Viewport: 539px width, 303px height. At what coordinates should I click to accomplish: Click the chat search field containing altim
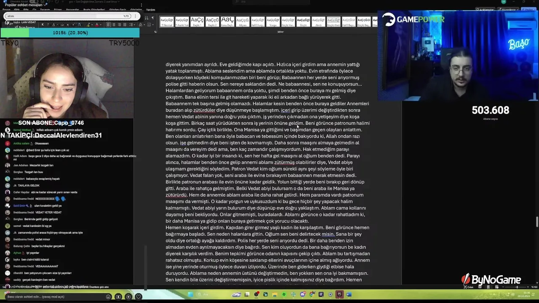coord(67,16)
